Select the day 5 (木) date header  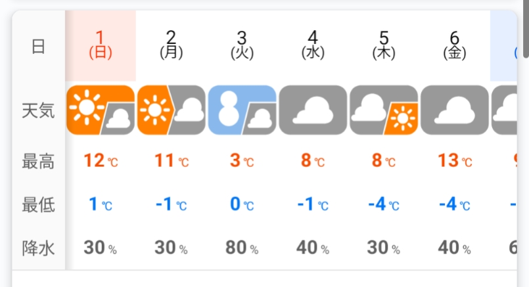pos(384,45)
